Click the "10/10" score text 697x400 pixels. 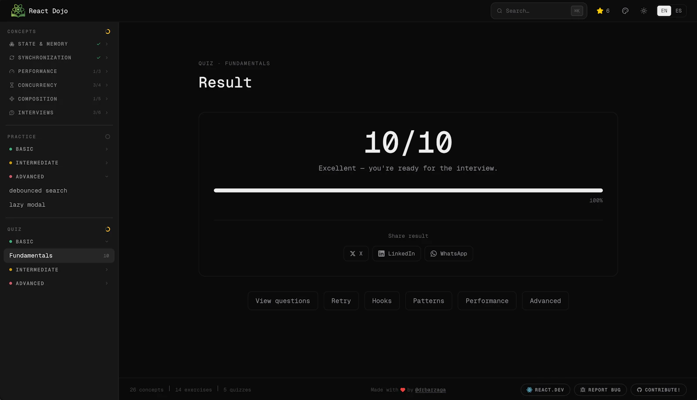(x=408, y=142)
